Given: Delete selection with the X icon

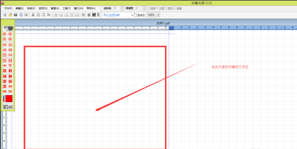Looking at the screenshot, I should point(49,15).
